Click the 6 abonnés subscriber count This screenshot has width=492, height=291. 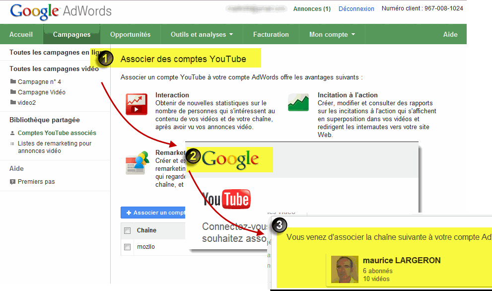(x=378, y=271)
